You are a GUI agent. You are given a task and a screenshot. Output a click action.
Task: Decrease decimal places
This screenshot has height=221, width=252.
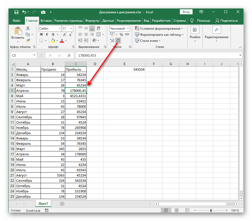(118, 40)
